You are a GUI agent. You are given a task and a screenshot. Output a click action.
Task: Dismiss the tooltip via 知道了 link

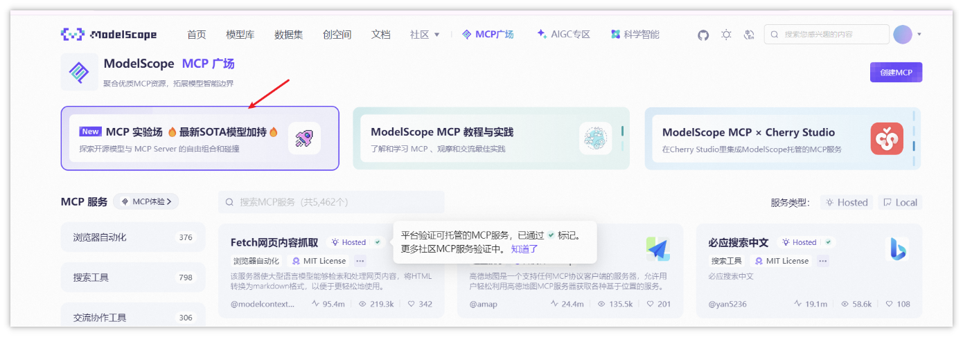(x=524, y=249)
